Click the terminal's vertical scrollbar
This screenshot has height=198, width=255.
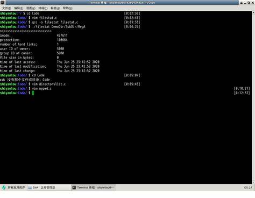pos(253,97)
